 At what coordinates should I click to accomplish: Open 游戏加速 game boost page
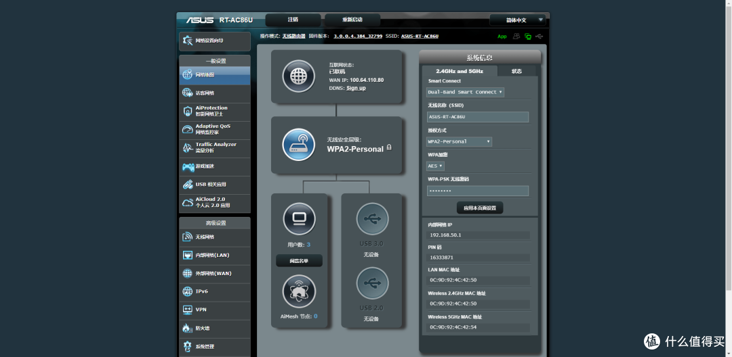pos(215,166)
